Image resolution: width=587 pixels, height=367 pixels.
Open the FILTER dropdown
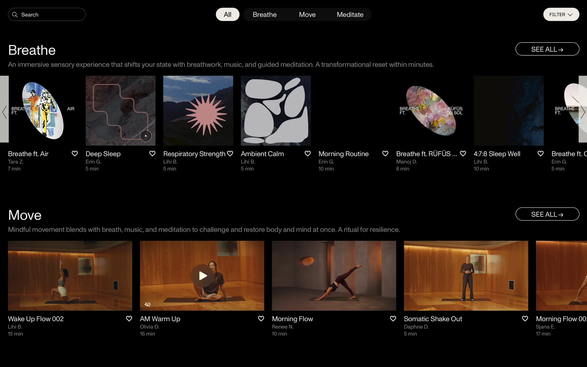tap(561, 15)
